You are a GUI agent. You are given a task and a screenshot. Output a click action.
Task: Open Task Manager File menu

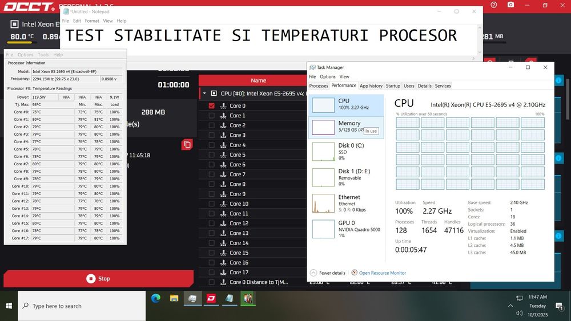312,77
